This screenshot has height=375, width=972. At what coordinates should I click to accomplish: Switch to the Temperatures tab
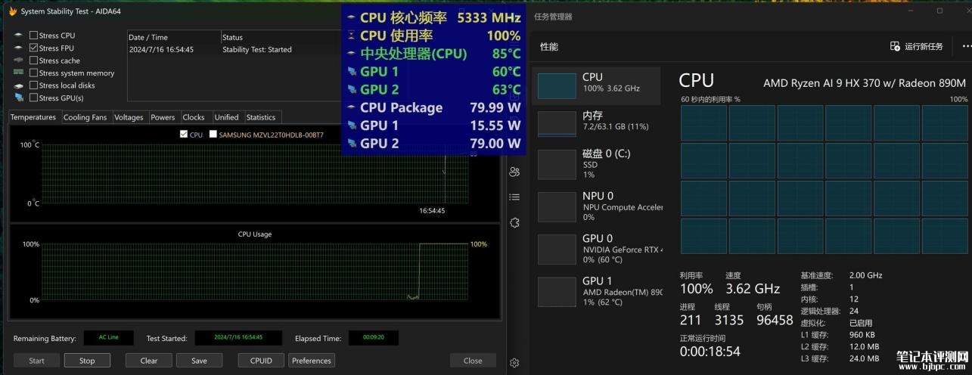point(33,117)
